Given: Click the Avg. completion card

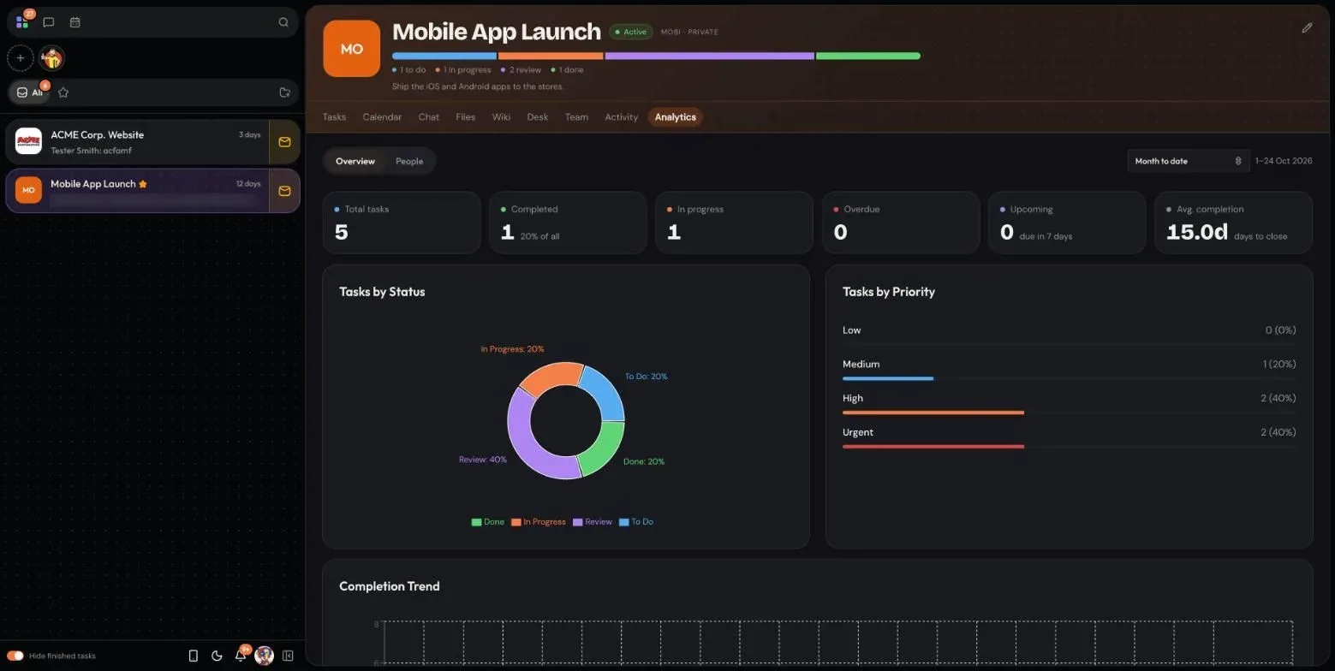Looking at the screenshot, I should click(1233, 223).
